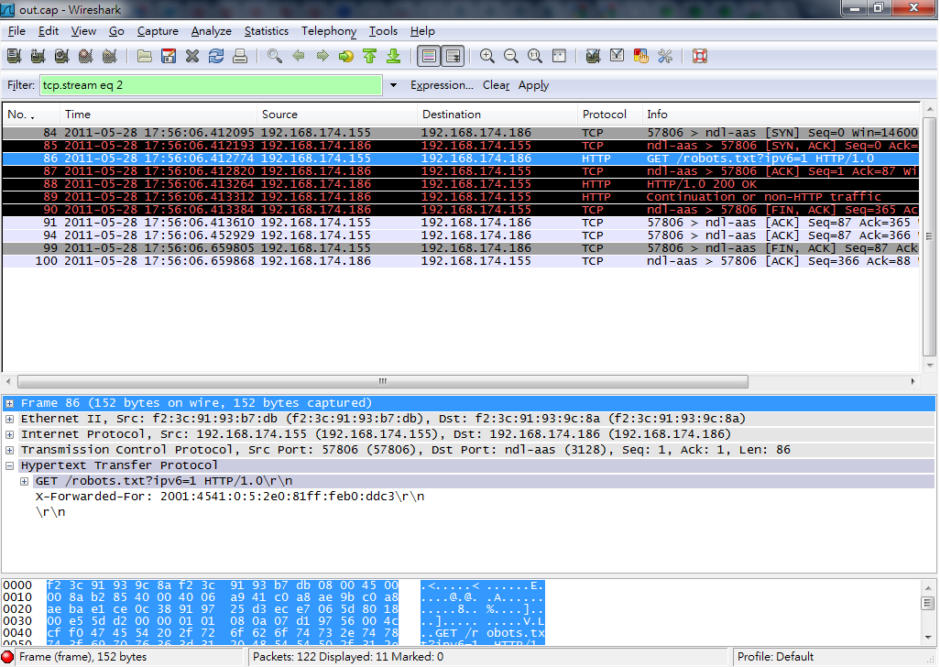
Task: Open the Analyze menu
Action: 211,31
